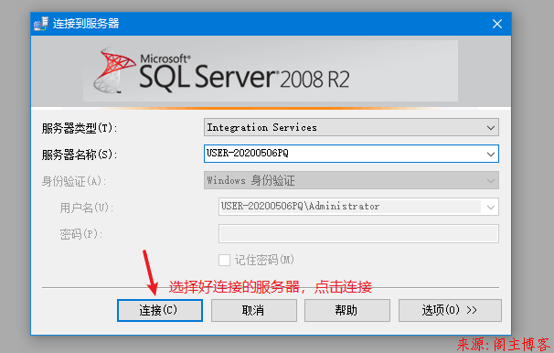The width and height of the screenshot is (554, 353).
Task: Click the SQL Server 2008 R2 logo banner
Action: (x=271, y=71)
